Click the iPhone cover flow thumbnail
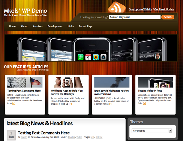 155,82
